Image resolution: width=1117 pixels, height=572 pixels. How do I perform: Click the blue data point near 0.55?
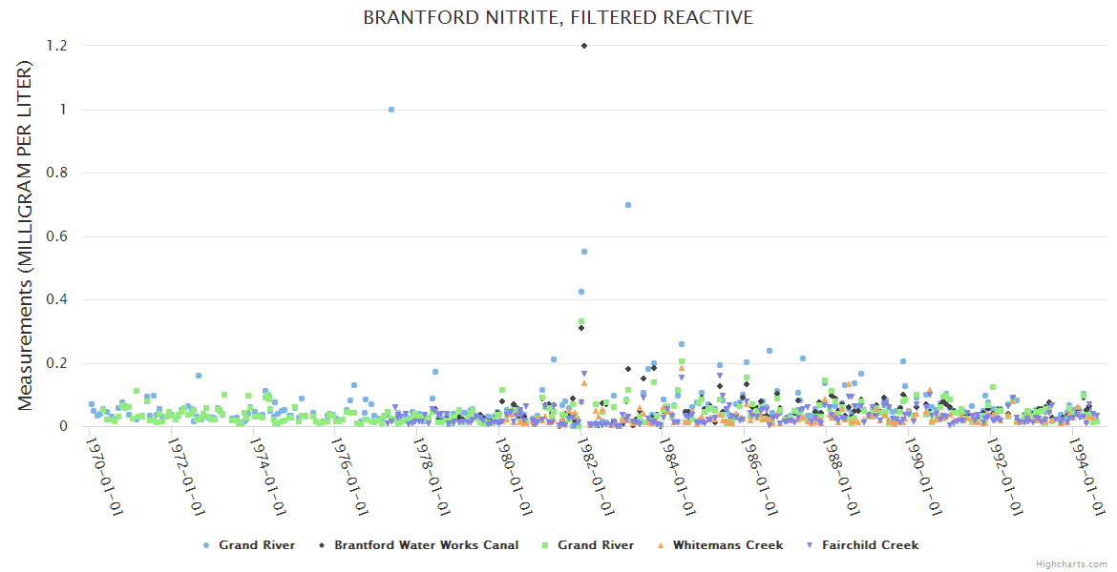[x=584, y=252]
